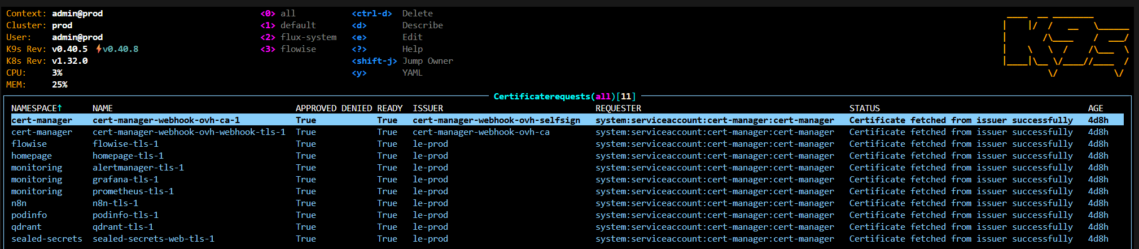Sort by the AGE column header
The height and width of the screenshot is (249, 1139).
(x=1095, y=108)
